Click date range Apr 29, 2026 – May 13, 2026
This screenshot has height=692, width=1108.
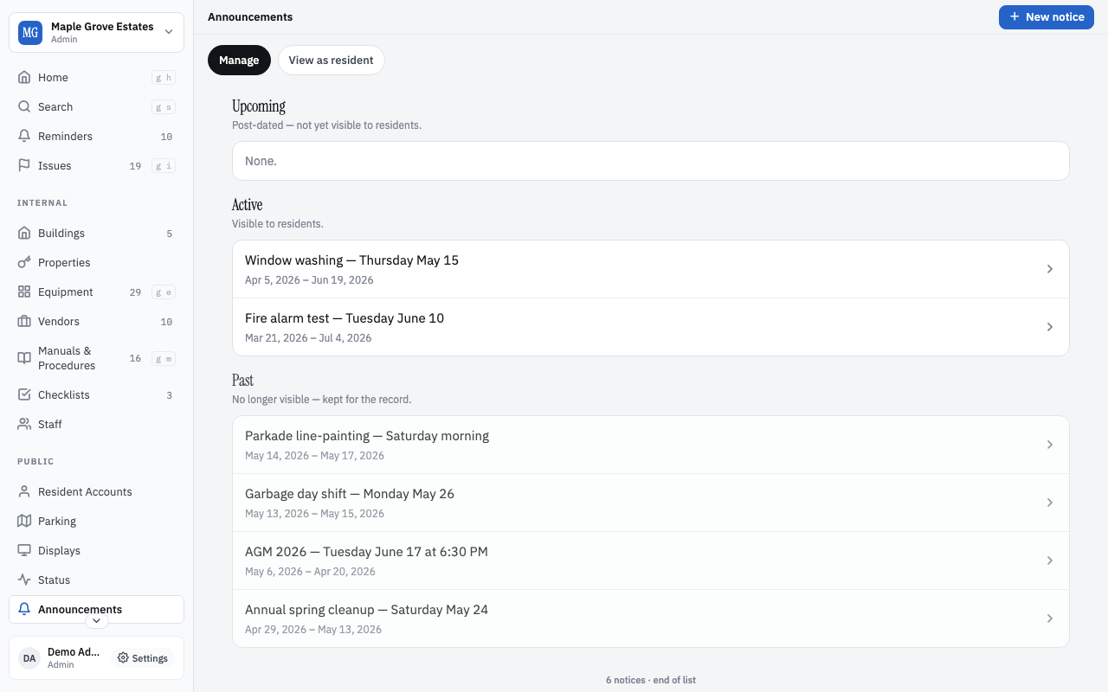coord(313,630)
